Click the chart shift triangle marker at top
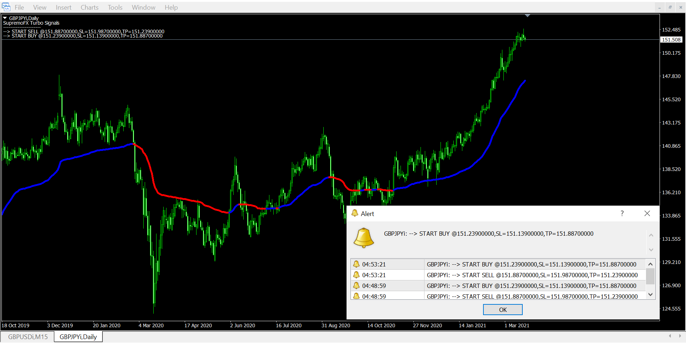The image size is (686, 343). [x=527, y=16]
